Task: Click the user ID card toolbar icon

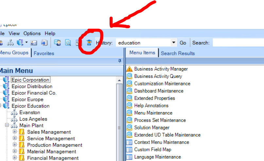Action: click(34, 43)
